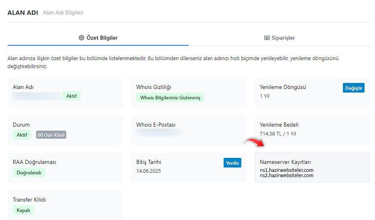Image resolution: width=375 pixels, height=220 pixels.
Task: Click the Değiştir button for renewal cycle
Action: pos(353,88)
